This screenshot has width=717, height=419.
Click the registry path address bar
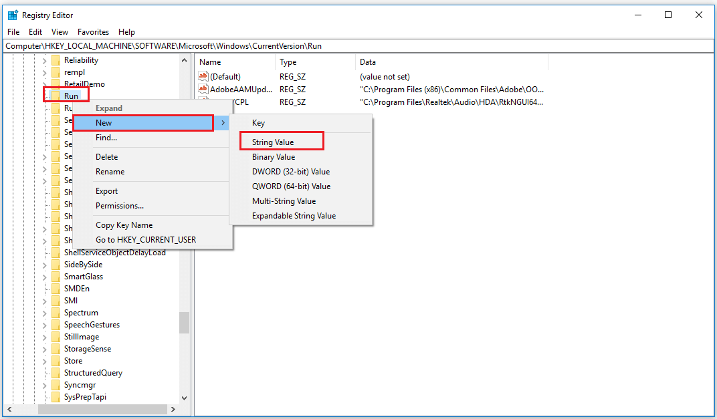click(358, 46)
